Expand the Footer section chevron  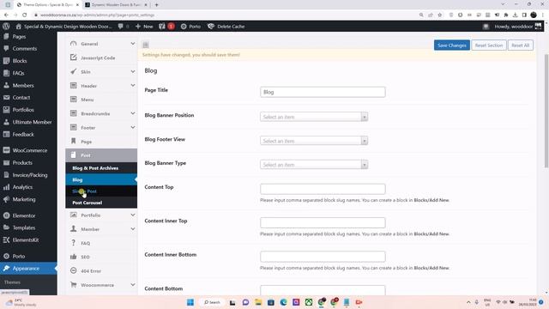pos(133,128)
